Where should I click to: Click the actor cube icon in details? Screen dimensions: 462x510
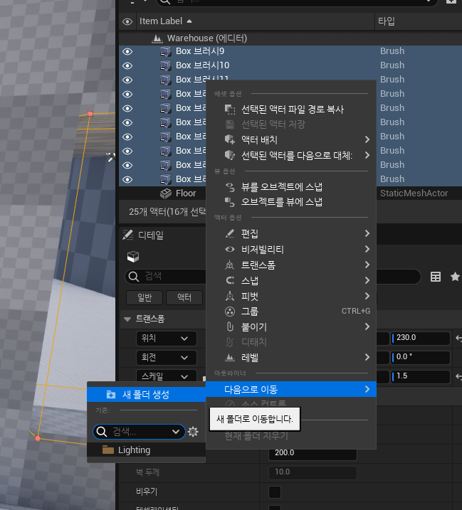(x=133, y=257)
